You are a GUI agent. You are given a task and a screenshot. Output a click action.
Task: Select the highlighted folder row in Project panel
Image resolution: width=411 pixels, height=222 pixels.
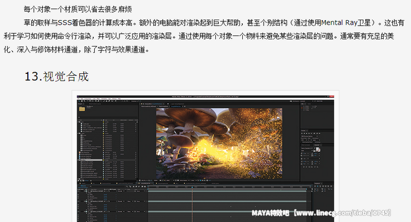click(x=90, y=160)
